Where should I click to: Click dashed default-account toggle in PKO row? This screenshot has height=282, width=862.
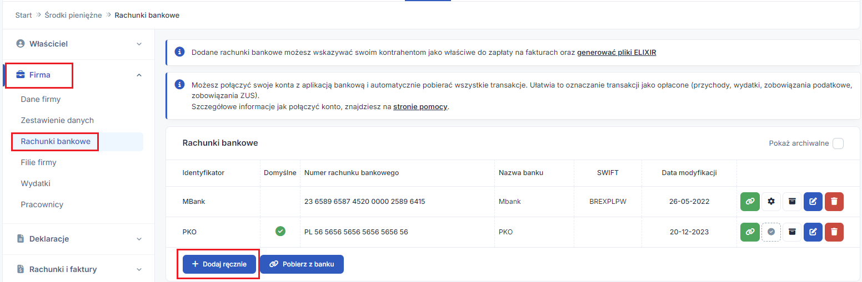click(771, 232)
